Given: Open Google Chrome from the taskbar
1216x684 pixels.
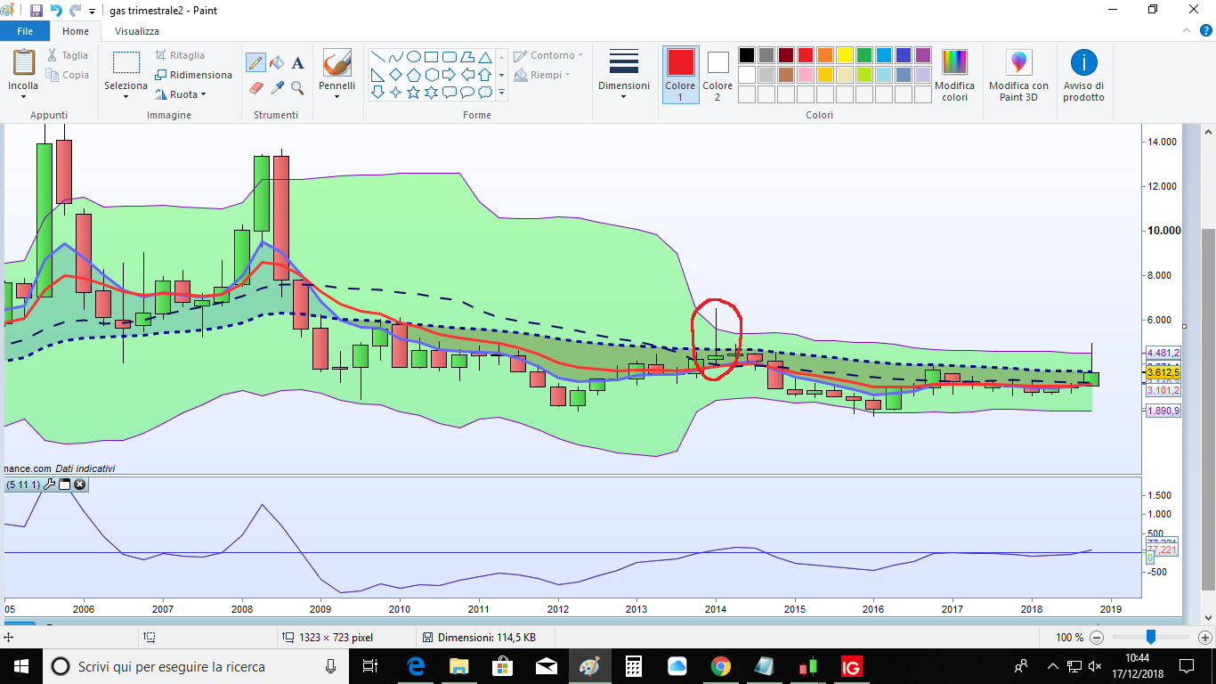Looking at the screenshot, I should pos(721,666).
